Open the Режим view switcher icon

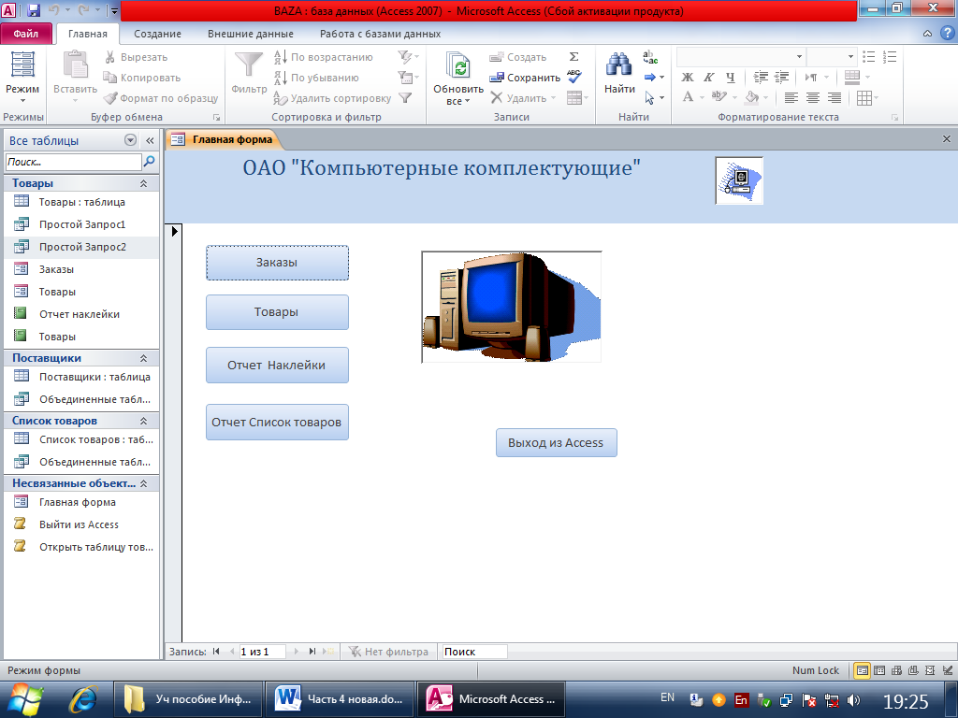pos(22,65)
